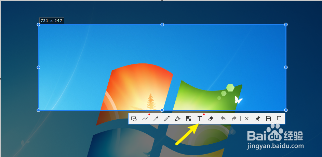Select the polyline tool
Viewport: 322px width, 157px height.
coord(145,119)
